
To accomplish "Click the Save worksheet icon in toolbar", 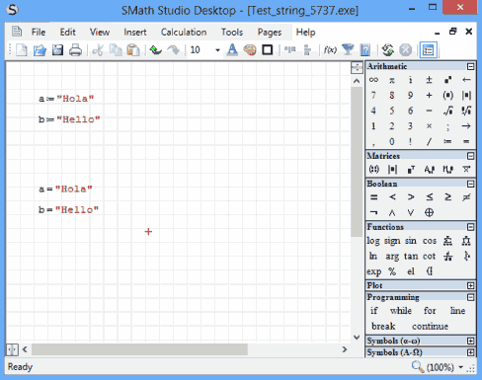I will 57,50.
